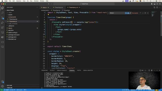Open the Terminal menu in menu bar

[36, 1]
